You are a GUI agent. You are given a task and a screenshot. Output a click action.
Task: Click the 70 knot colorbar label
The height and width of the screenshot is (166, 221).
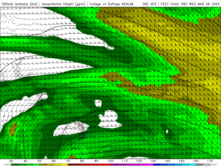point(68,161)
